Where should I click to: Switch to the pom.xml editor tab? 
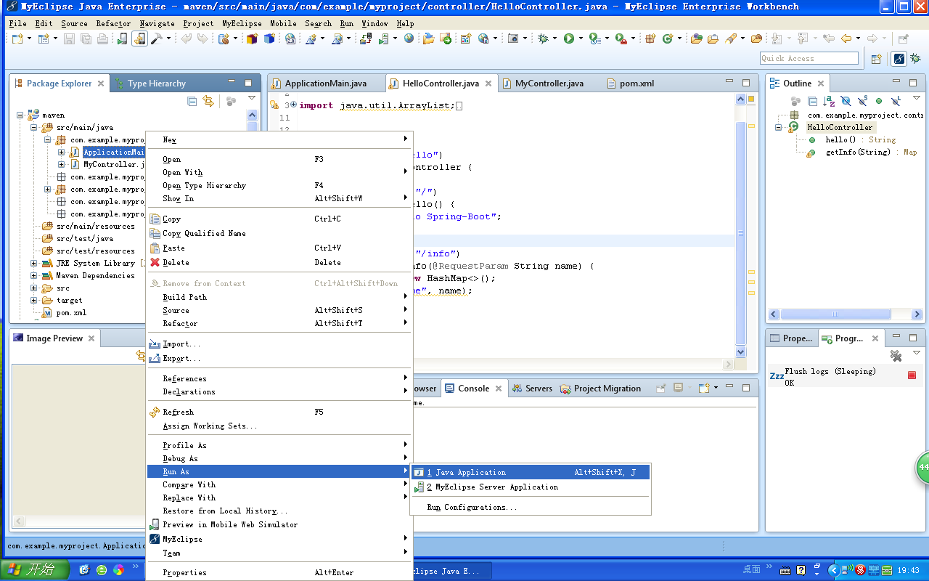[x=630, y=84]
